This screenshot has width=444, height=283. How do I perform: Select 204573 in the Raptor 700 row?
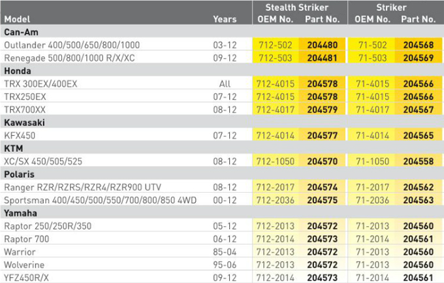click(x=323, y=239)
